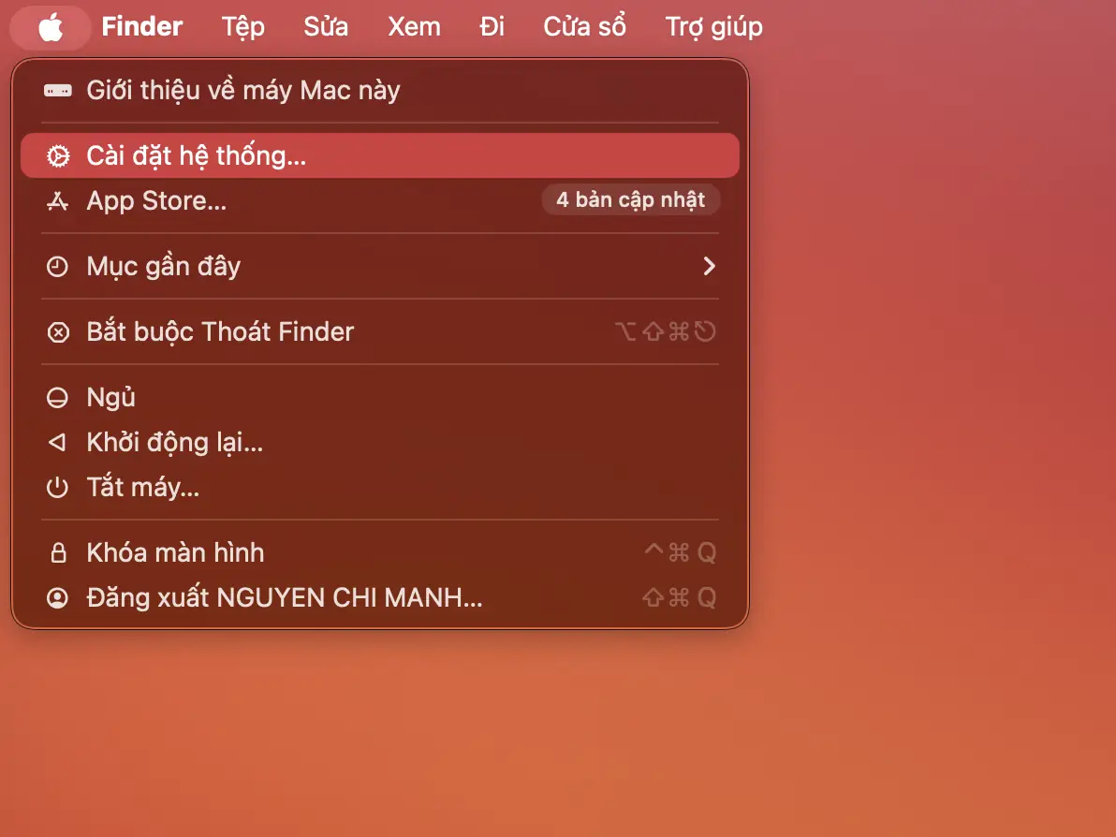Open the Apple logo menu
1116x837 pixels.
[x=51, y=28]
